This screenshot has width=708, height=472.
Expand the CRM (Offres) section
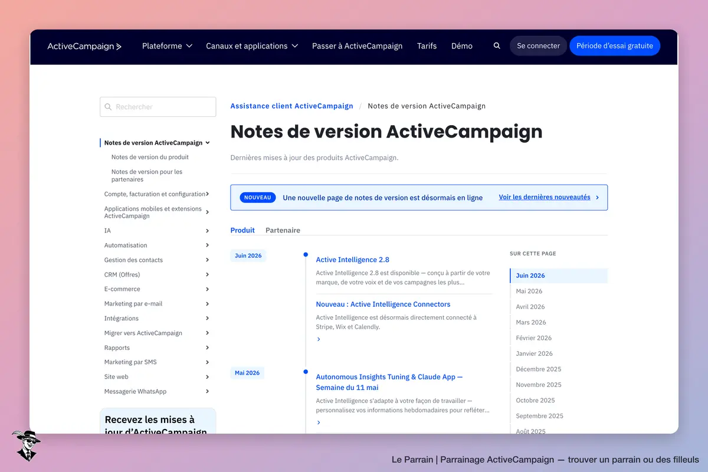208,274
